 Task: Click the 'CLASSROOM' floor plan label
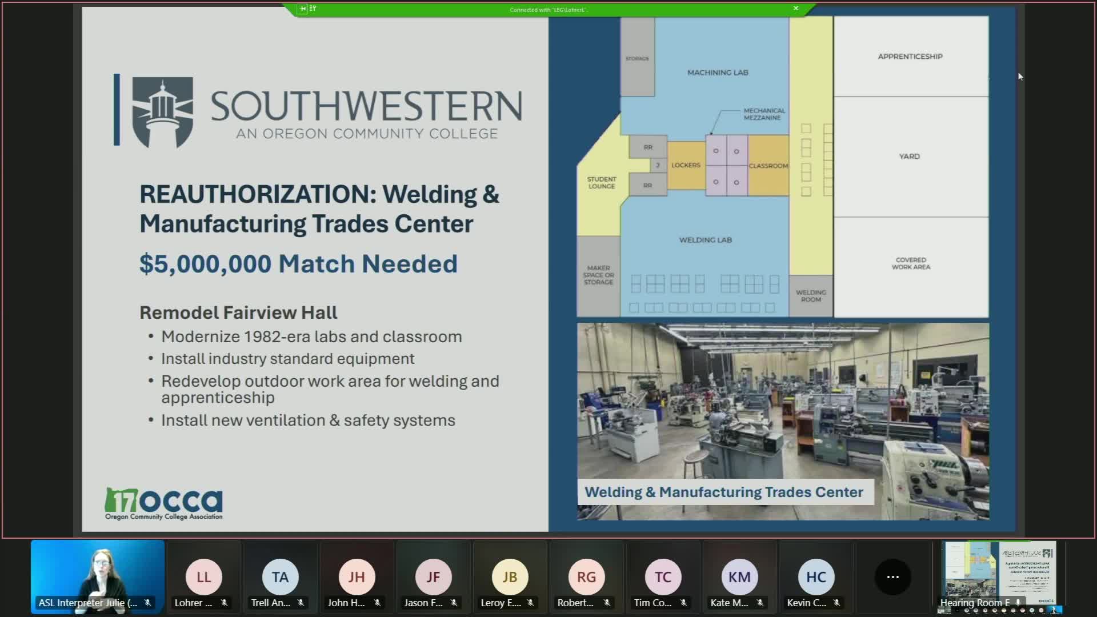pos(768,166)
